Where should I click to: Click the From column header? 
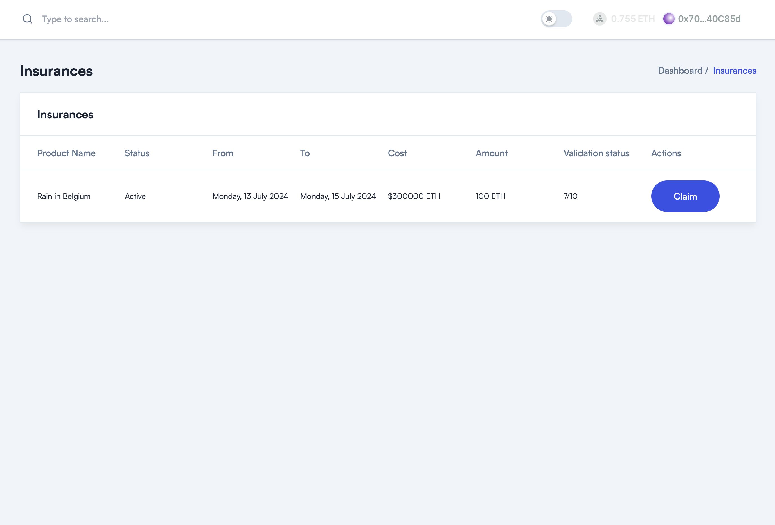coord(223,153)
